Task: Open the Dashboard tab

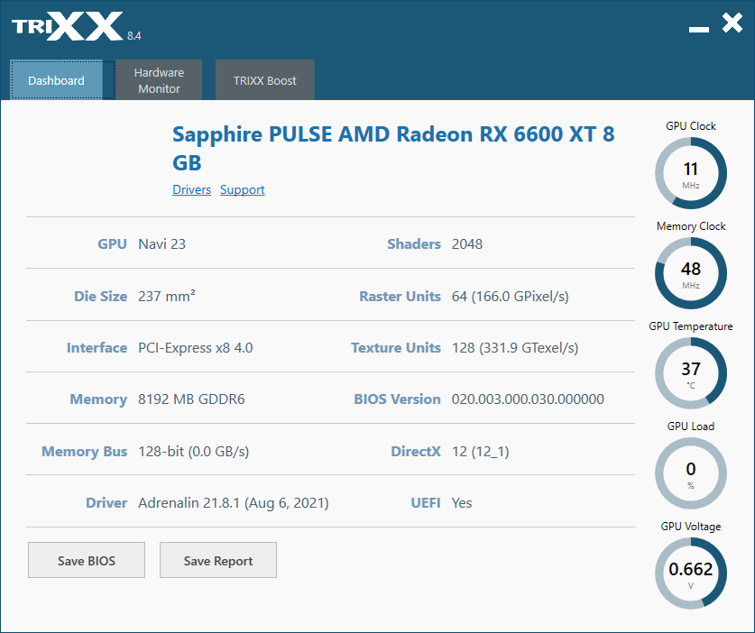Action: [56, 80]
